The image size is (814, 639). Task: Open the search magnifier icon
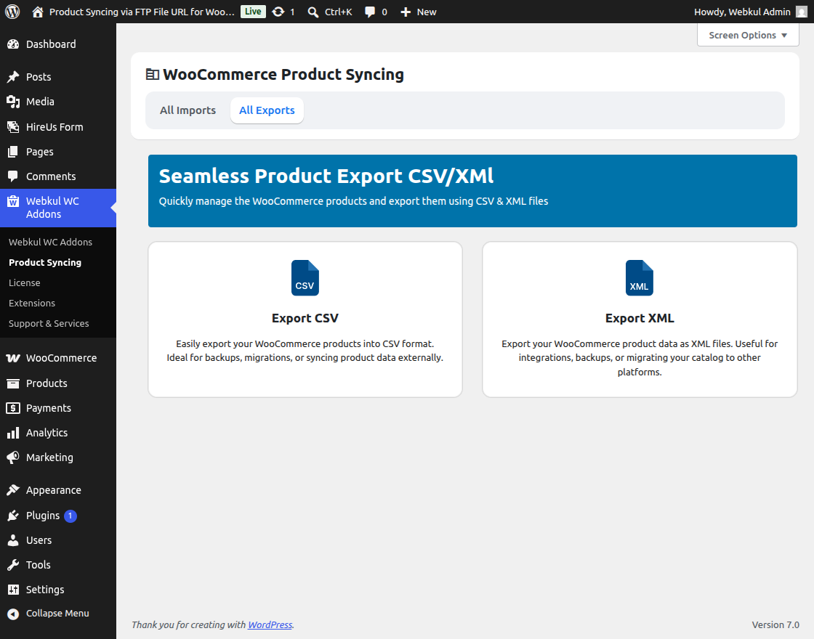pyautogui.click(x=313, y=12)
